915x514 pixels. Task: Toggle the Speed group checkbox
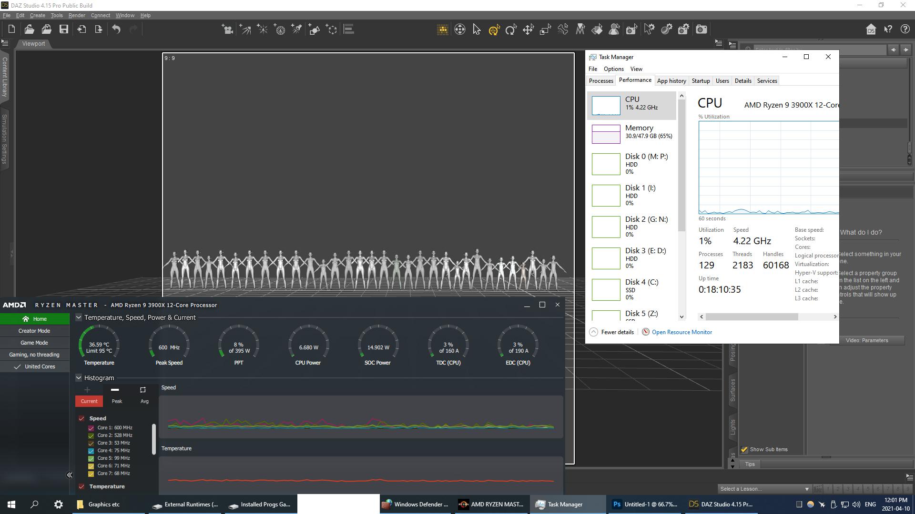[81, 418]
